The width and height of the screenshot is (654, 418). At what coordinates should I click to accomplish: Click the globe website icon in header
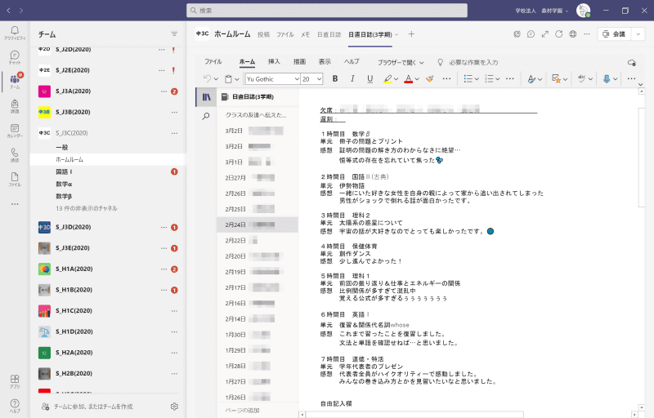tap(573, 34)
